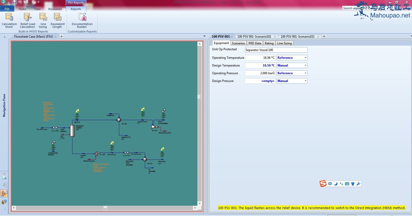This screenshot has height=216, width=412.
Task: Expand the Navigation Pane arrow
Action: point(4,37)
